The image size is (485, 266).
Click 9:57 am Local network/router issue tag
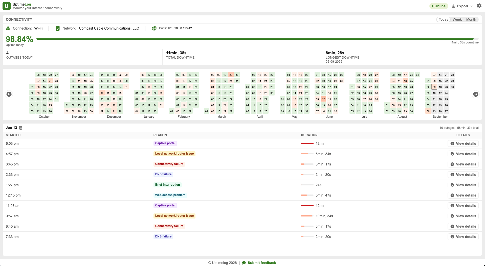pos(174,216)
